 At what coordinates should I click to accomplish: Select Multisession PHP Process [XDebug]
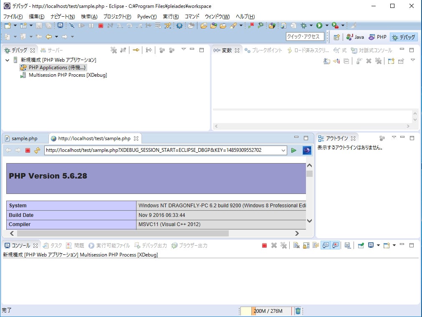tap(68, 75)
